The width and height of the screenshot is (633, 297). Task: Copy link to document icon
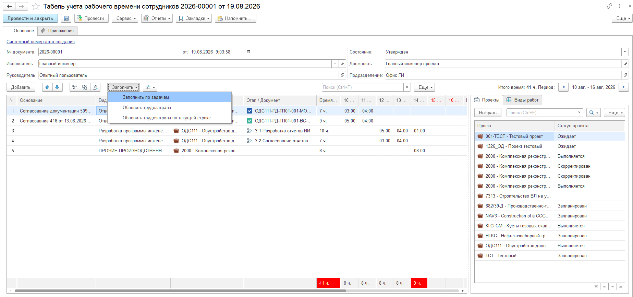(x=609, y=6)
